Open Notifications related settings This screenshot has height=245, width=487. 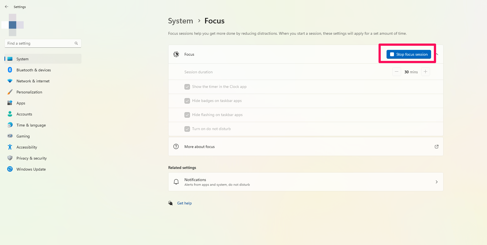[x=306, y=182]
